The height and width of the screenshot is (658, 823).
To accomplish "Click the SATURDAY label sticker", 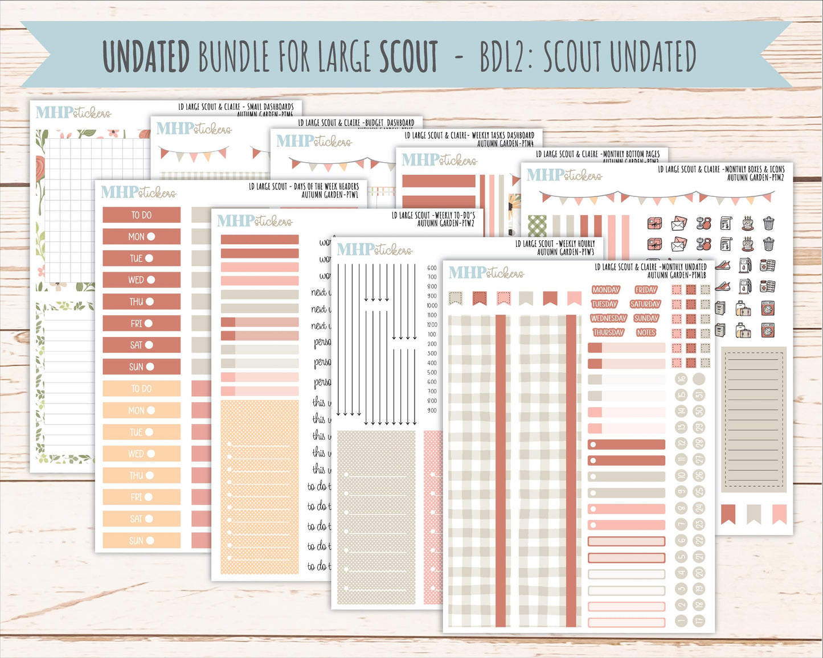I will (x=645, y=304).
